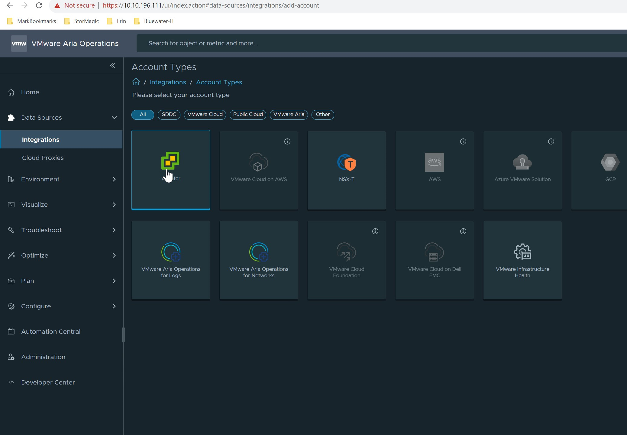
Task: Show info for VMware Cloud Foundation
Action: point(375,231)
